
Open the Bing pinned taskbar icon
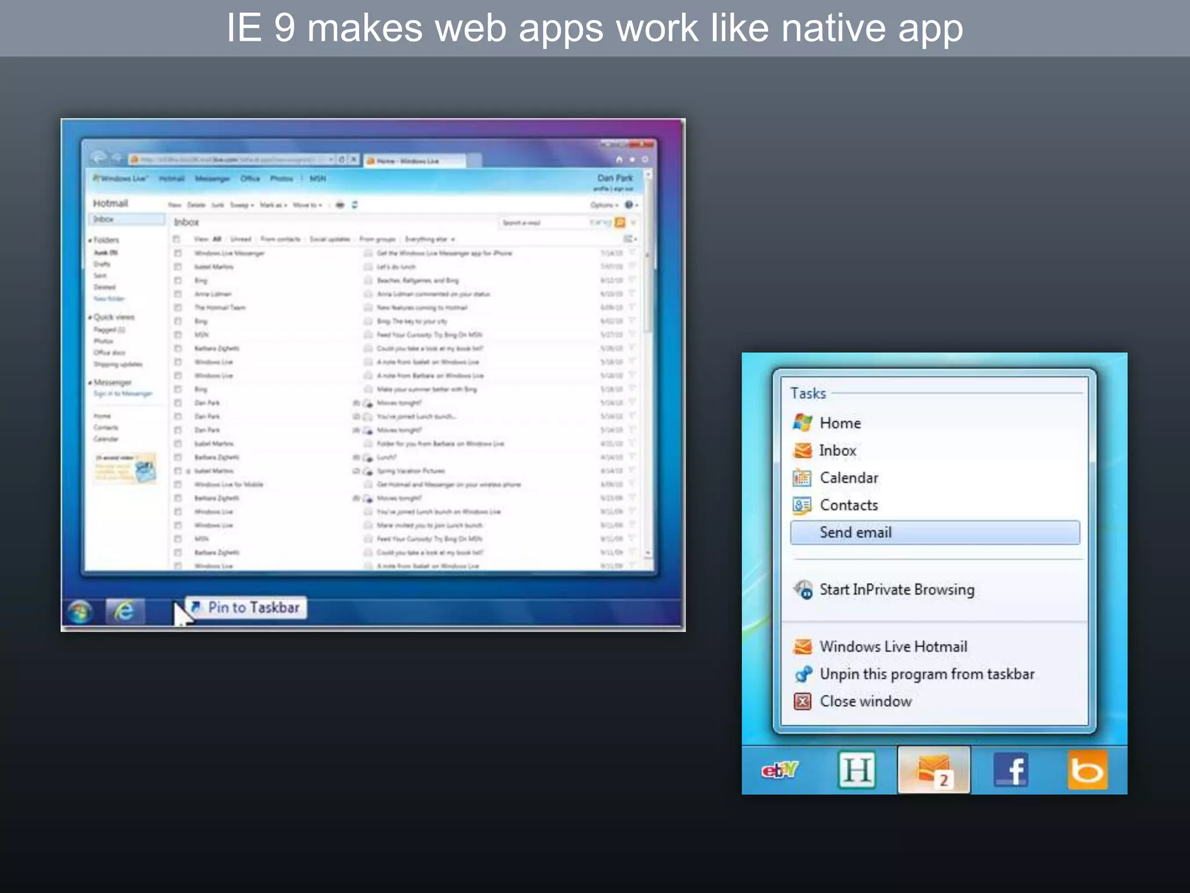(1087, 770)
